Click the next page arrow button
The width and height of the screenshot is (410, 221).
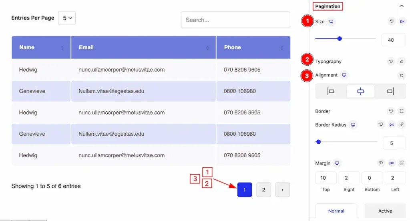click(283, 190)
